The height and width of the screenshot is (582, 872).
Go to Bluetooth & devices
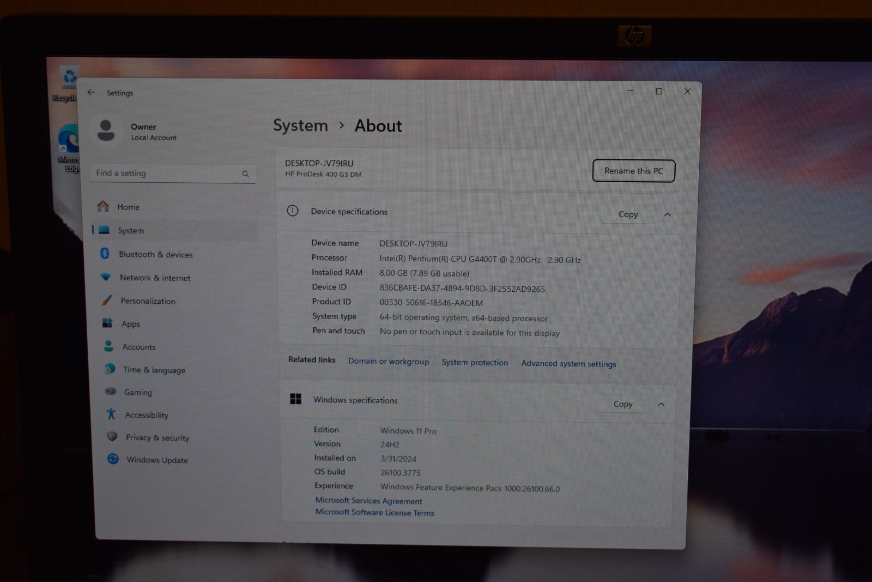(176, 254)
